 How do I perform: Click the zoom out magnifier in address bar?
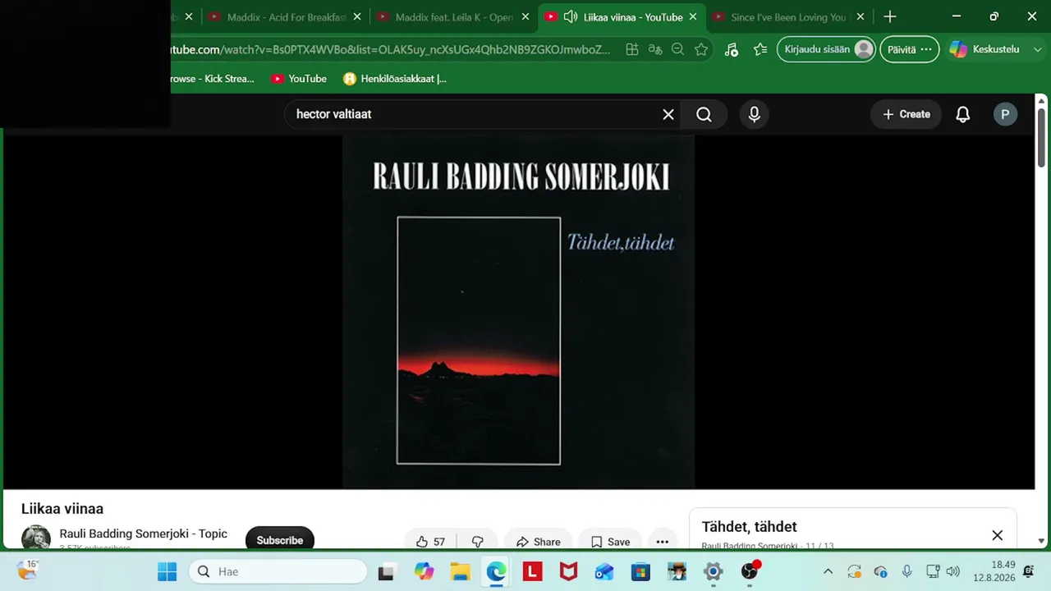click(677, 49)
